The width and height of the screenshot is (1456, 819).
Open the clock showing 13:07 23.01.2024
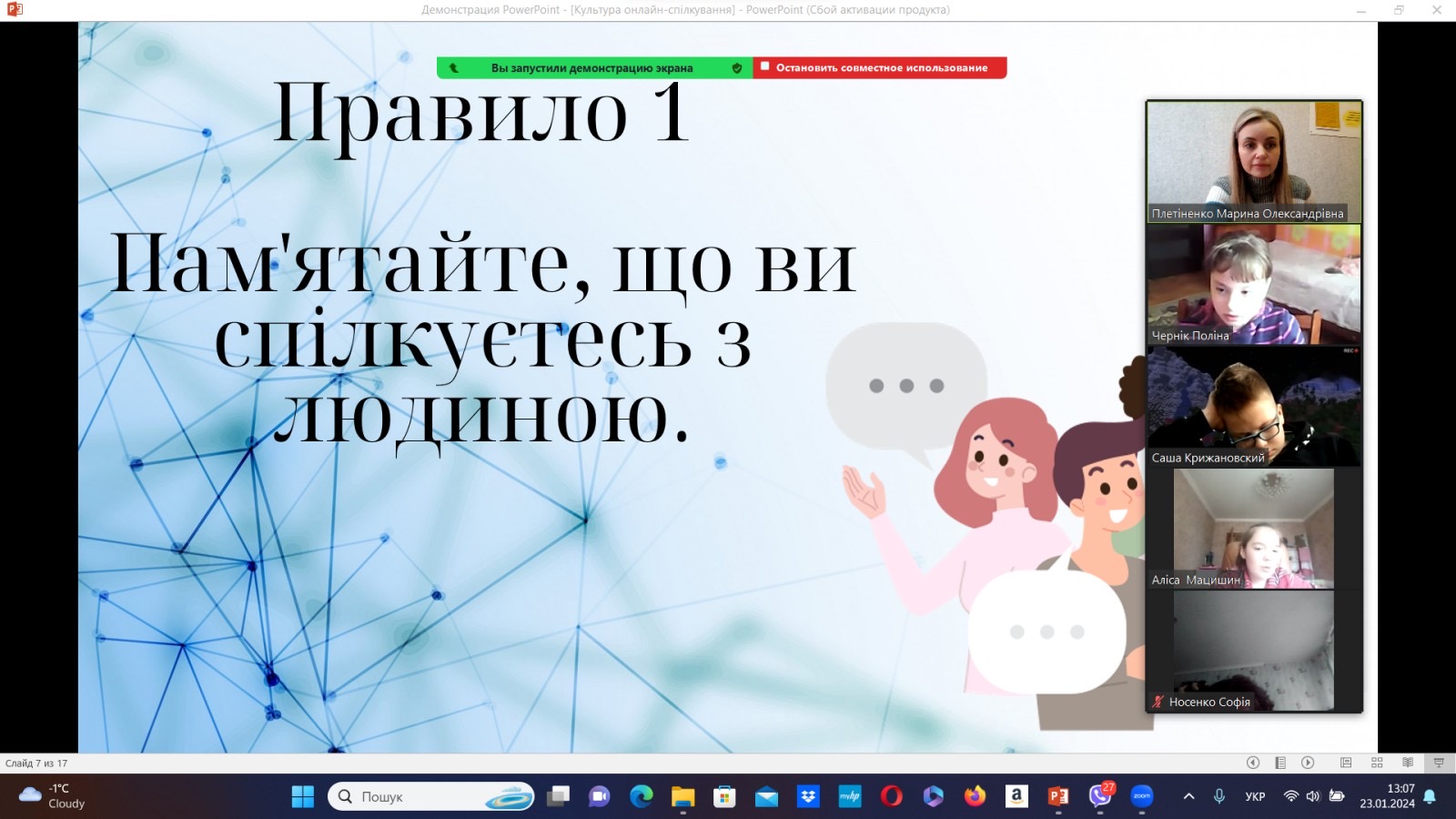[x=1388, y=796]
